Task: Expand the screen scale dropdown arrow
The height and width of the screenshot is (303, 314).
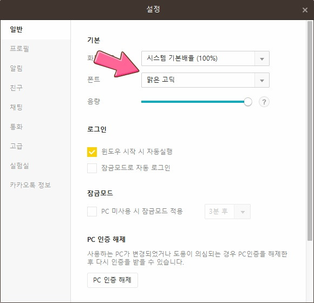Action: [x=261, y=59]
